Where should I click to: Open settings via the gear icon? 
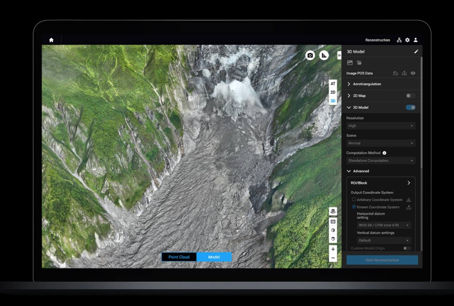coord(407,40)
